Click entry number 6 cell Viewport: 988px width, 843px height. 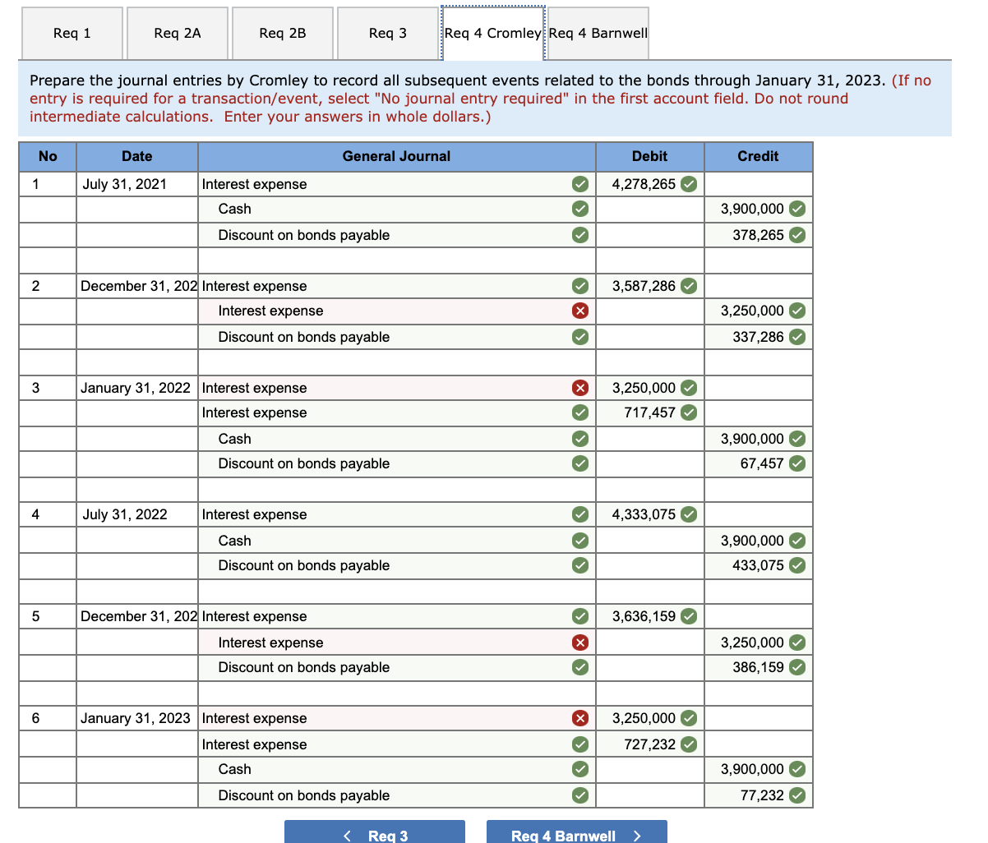tap(48, 718)
